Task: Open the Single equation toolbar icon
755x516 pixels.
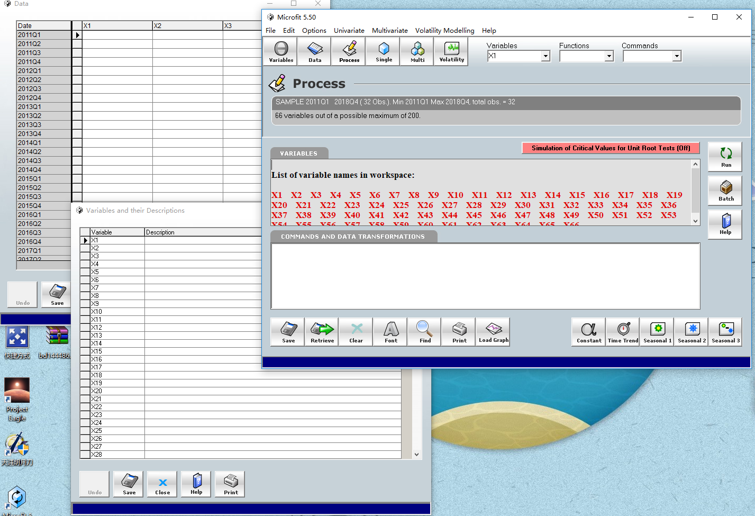Action: 384,51
